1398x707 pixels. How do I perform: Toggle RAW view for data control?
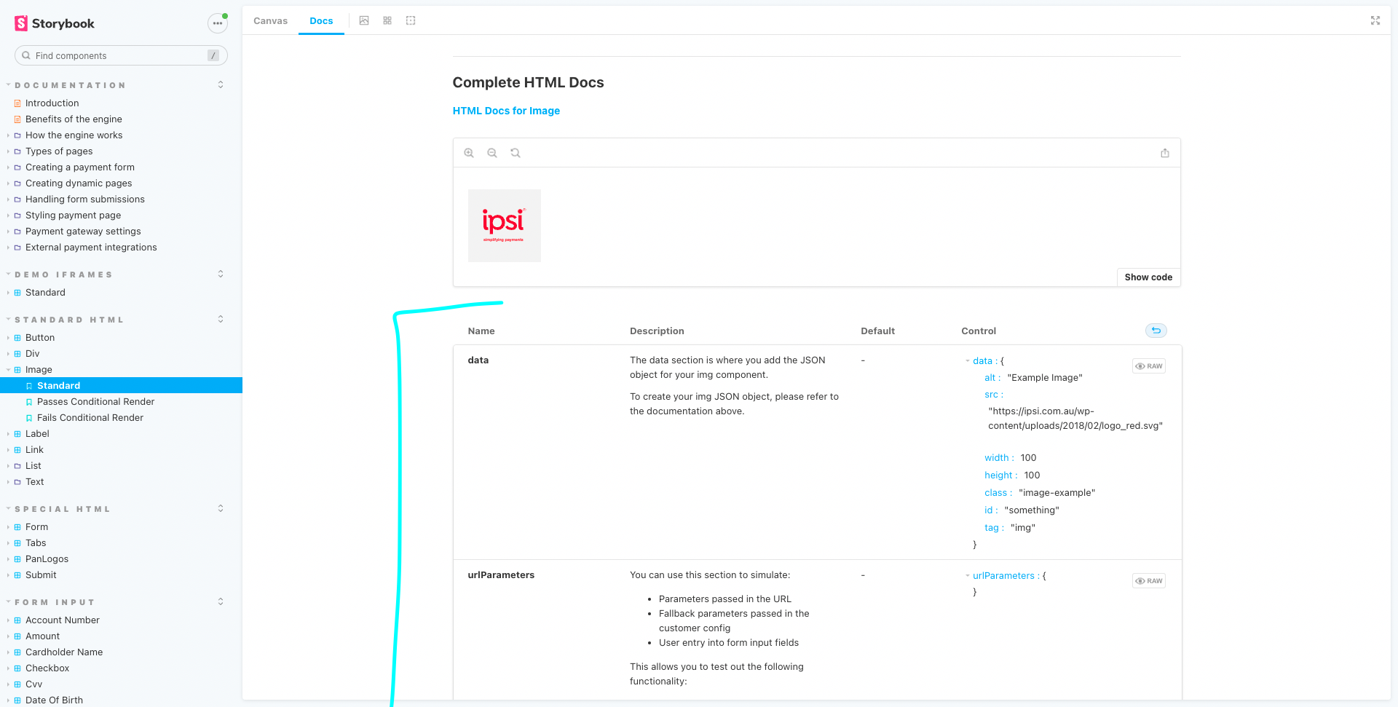pyautogui.click(x=1149, y=366)
